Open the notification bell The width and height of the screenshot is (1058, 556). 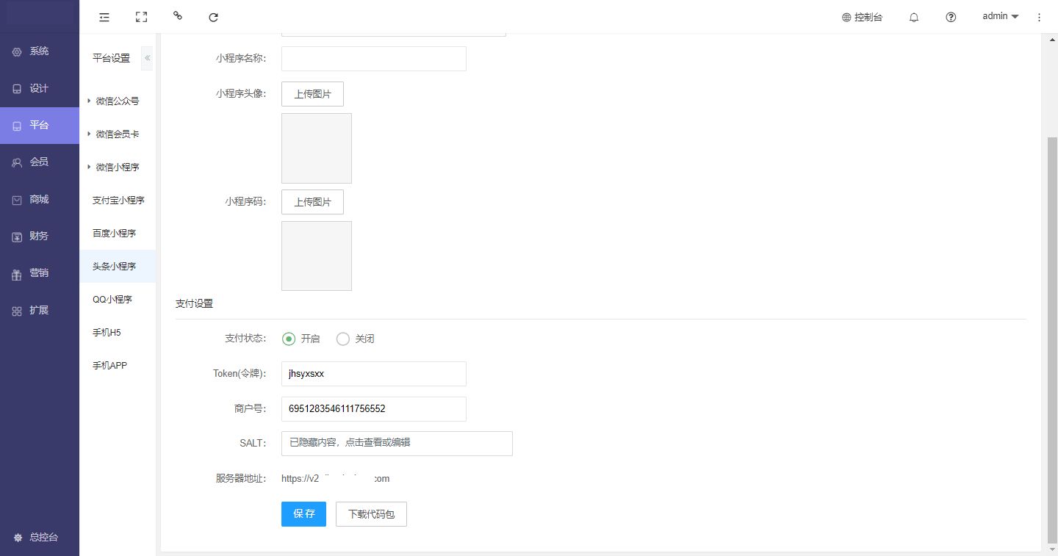(x=914, y=17)
